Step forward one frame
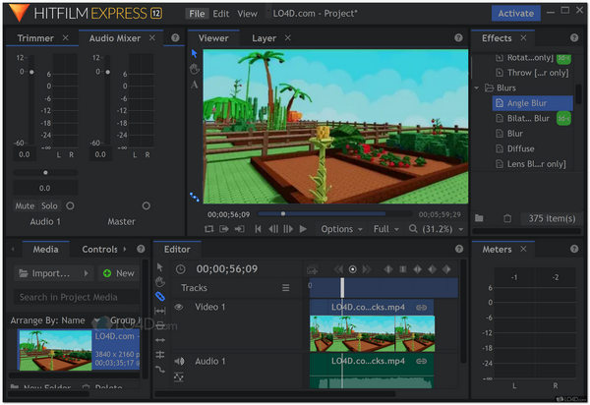The width and height of the screenshot is (590, 405). coord(288,229)
